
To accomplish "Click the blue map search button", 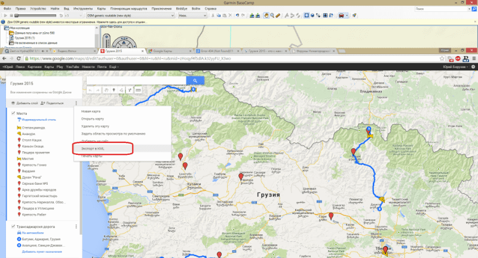I will point(195,80).
